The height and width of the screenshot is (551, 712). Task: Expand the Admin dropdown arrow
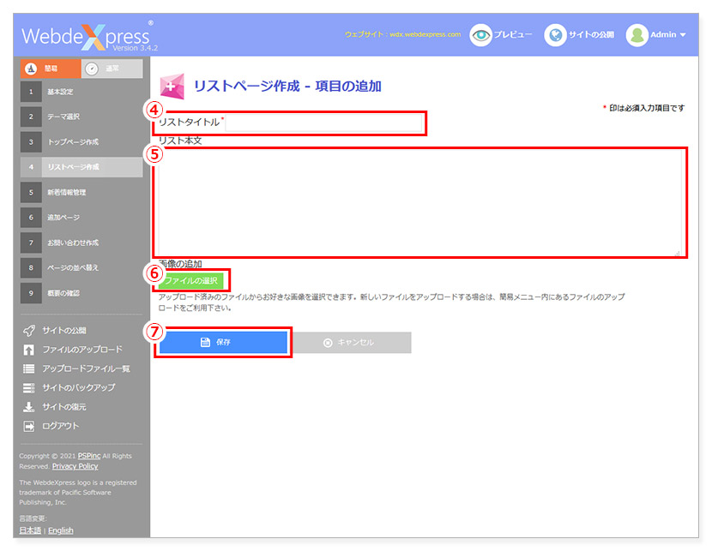[x=683, y=35]
